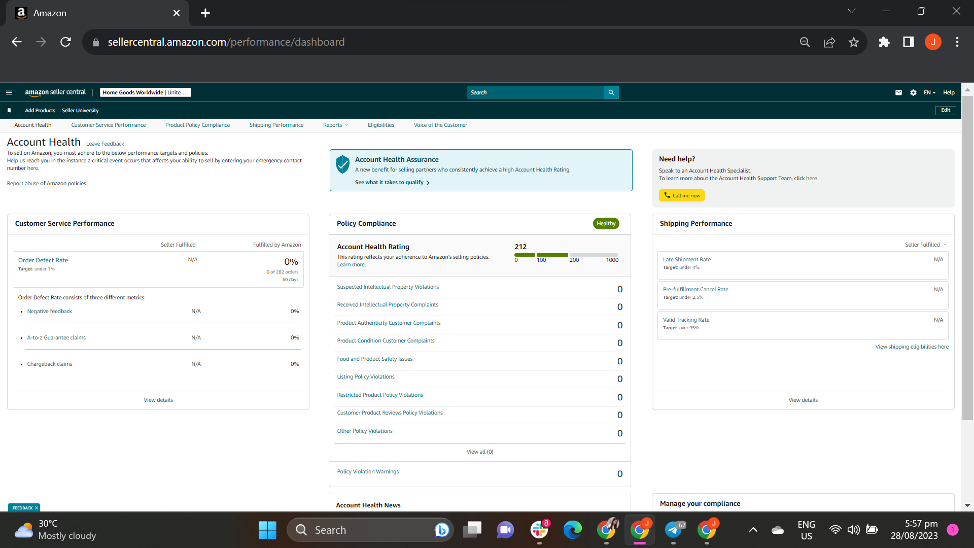Click the Seller Central search field

pos(535,92)
